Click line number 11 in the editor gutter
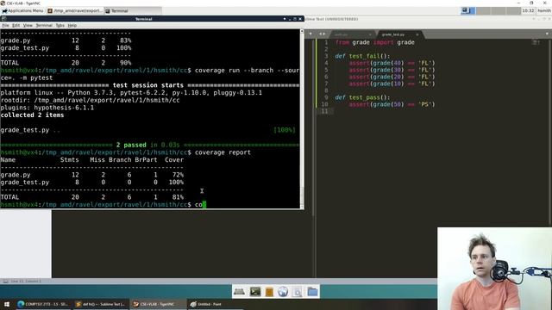 pyautogui.click(x=324, y=111)
